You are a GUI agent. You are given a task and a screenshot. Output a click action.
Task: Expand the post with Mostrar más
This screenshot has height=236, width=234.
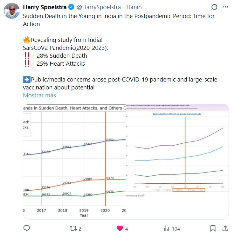point(39,95)
